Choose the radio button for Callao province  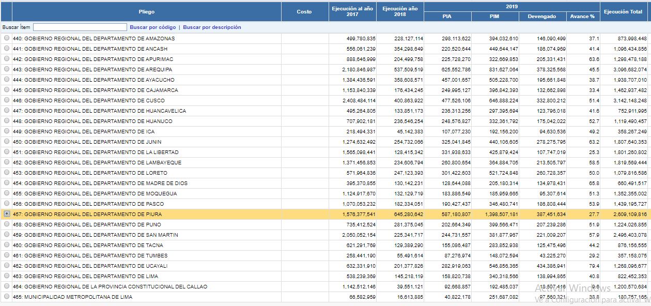[6, 286]
